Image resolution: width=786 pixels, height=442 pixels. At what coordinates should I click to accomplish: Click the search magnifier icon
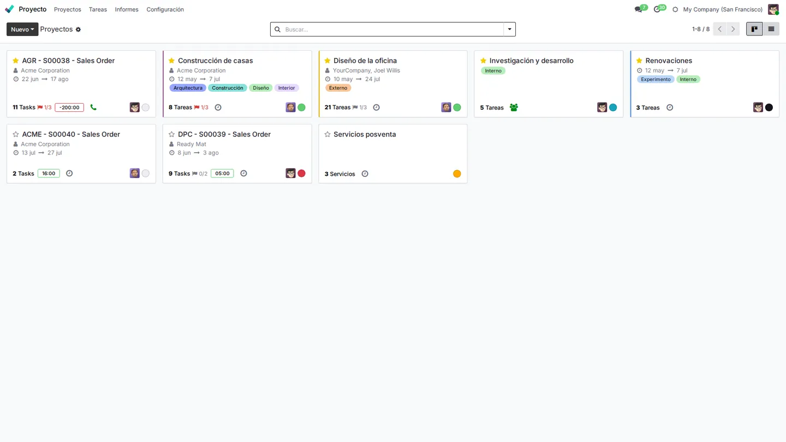click(x=277, y=29)
